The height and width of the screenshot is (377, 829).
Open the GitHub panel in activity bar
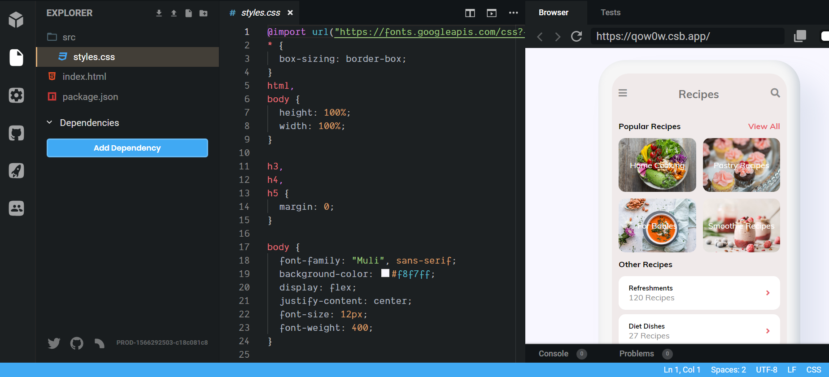point(16,133)
